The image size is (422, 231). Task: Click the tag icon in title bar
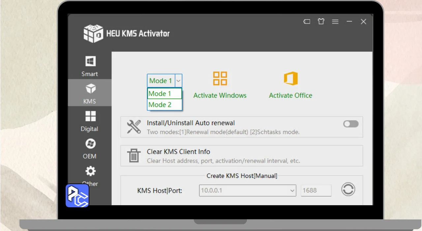pos(307,22)
